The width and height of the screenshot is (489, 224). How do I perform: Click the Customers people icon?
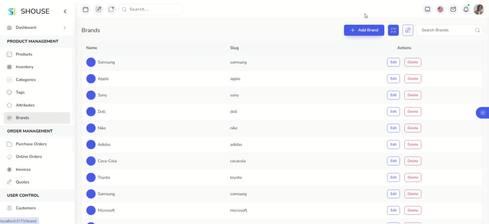pos(9,208)
